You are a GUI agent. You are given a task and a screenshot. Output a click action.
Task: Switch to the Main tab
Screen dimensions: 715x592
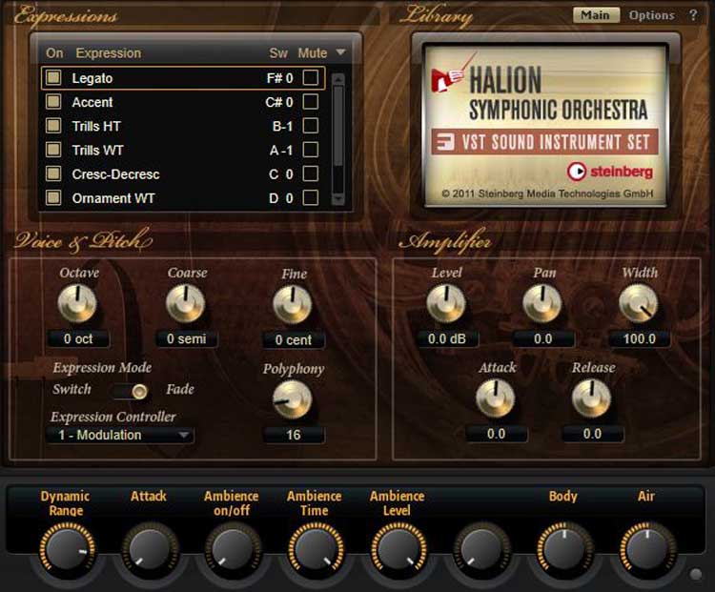(x=596, y=15)
